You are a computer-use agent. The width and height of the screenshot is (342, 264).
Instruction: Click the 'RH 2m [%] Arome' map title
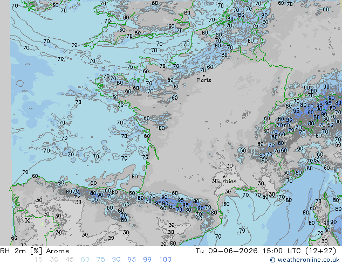(x=35, y=251)
